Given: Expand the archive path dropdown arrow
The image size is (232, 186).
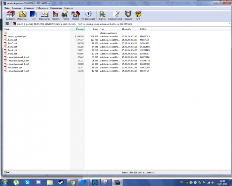Looking at the screenshot, I should tap(230, 24).
